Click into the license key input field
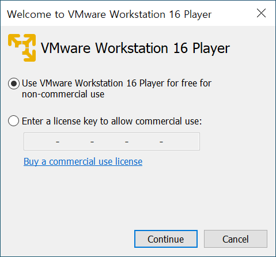Screen dimensions: 276x257 pyautogui.click(x=112, y=141)
